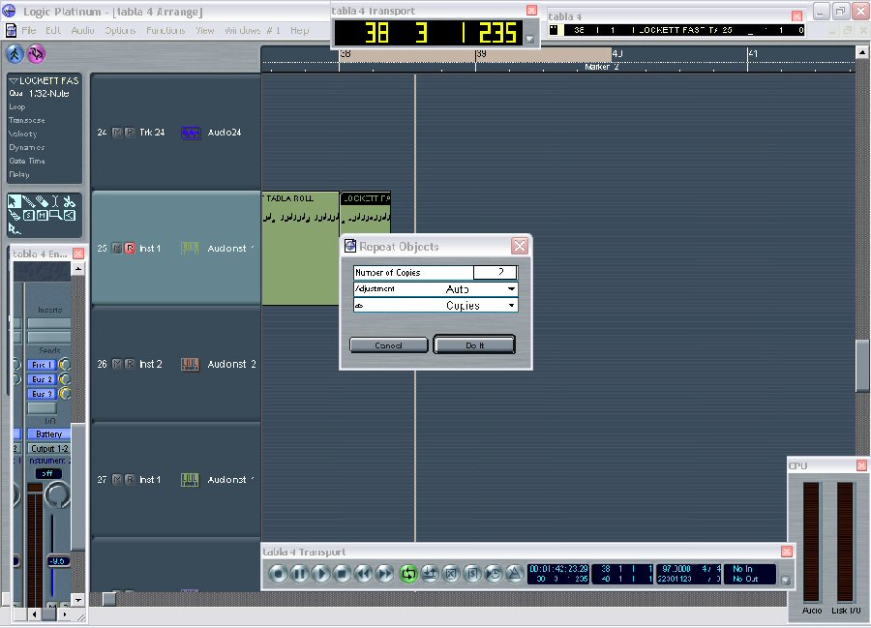Disable record on track 25 Inst 1
Screen dimensions: 871x628
(x=130, y=249)
